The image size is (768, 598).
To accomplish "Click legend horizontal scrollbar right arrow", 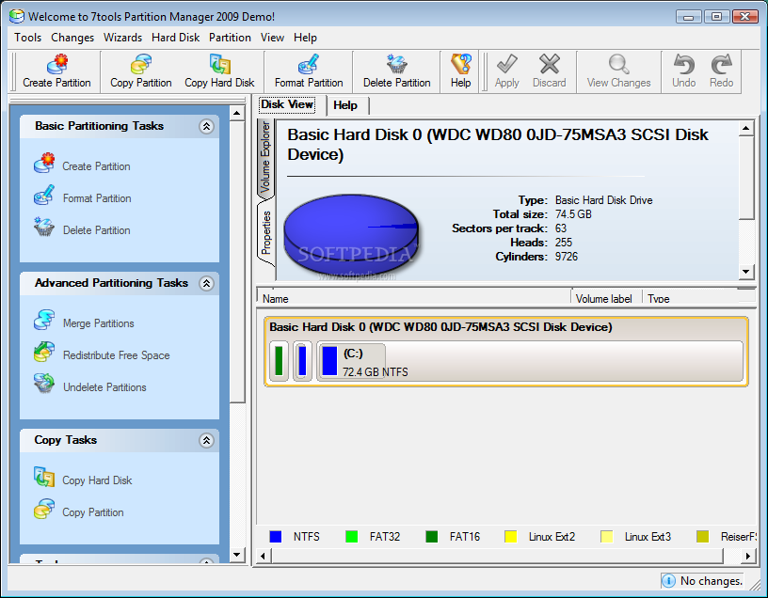I will pyautogui.click(x=747, y=556).
